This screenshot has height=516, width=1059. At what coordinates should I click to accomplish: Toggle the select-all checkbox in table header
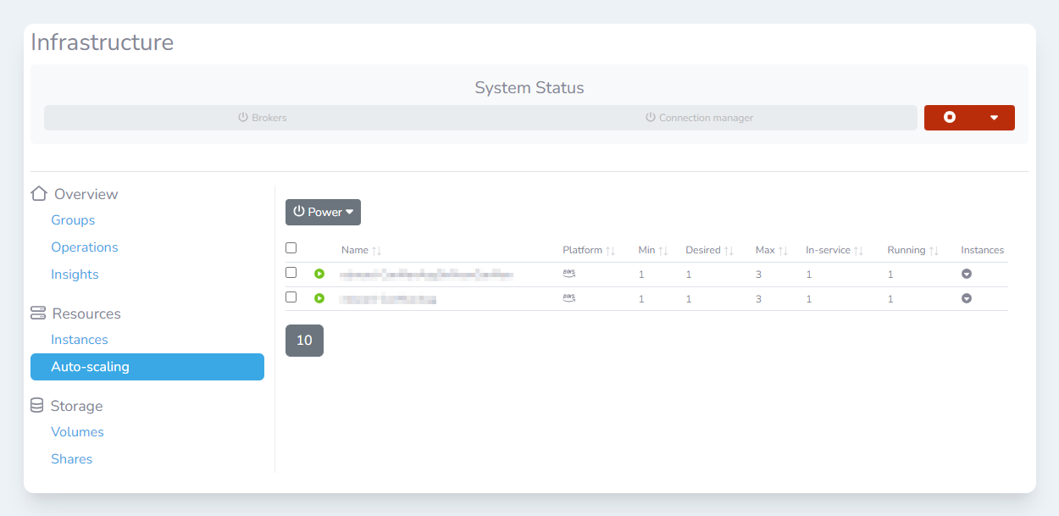click(x=291, y=248)
